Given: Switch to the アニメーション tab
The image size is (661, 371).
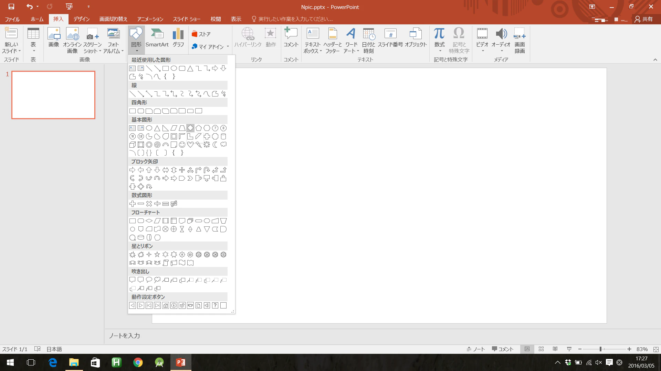Looking at the screenshot, I should click(150, 19).
